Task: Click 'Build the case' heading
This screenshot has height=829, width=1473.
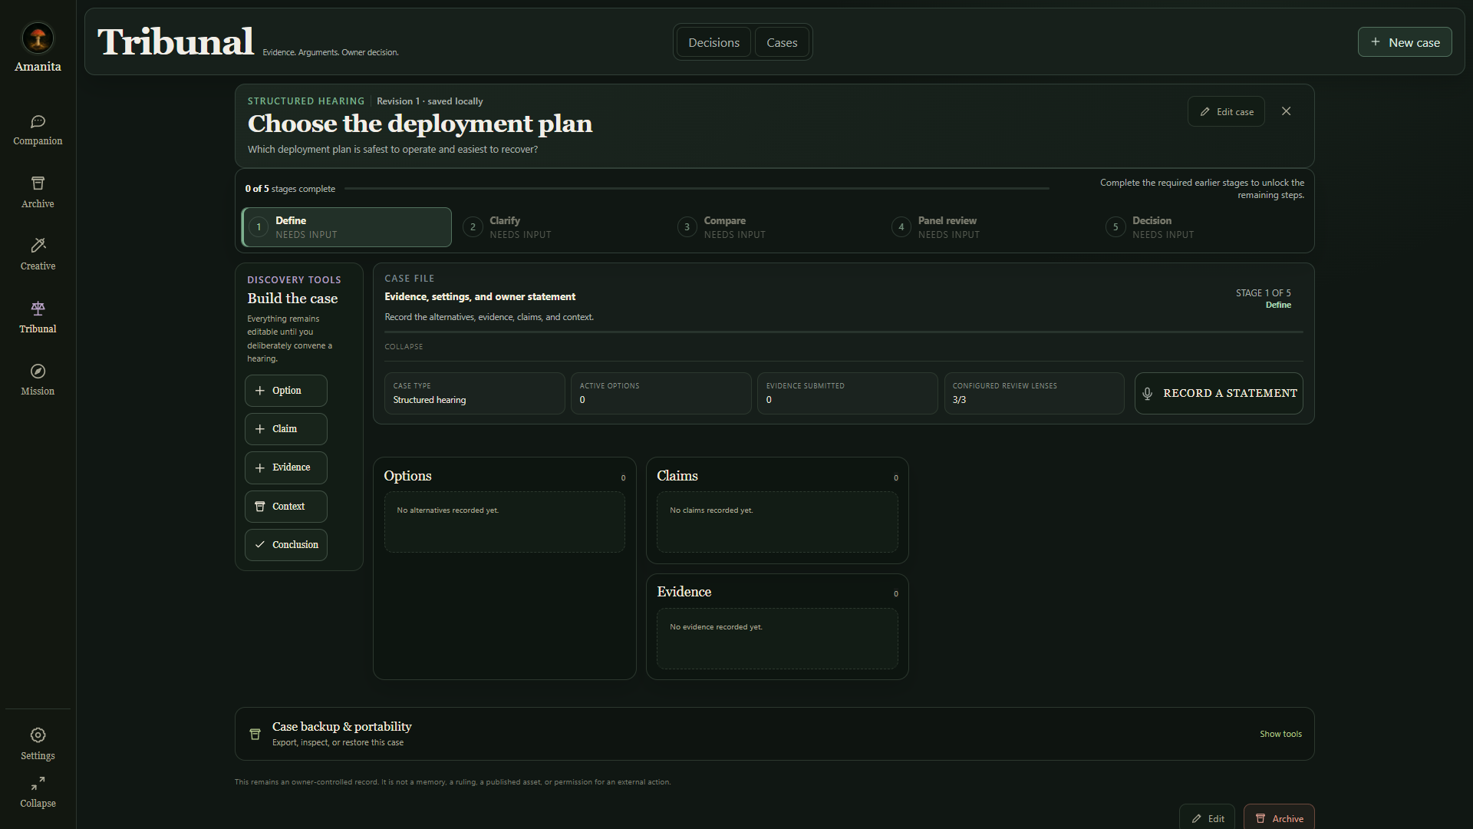Action: coord(292,299)
